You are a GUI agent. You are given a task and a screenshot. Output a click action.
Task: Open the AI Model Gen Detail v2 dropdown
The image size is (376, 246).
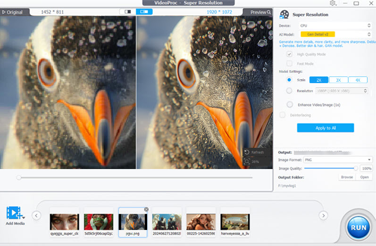(335, 34)
